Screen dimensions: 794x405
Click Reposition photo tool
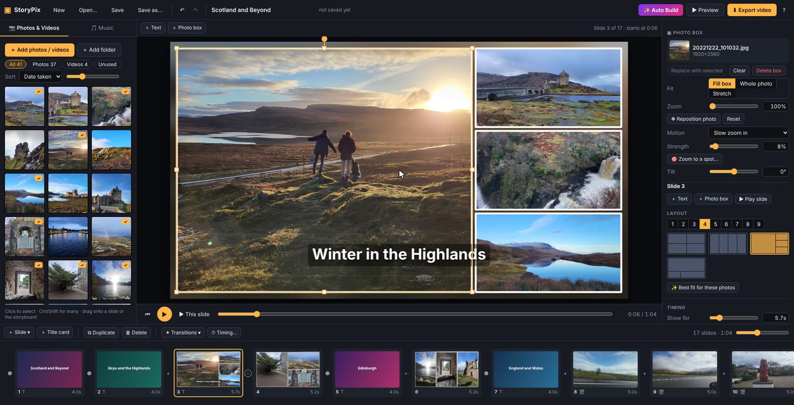(694, 119)
